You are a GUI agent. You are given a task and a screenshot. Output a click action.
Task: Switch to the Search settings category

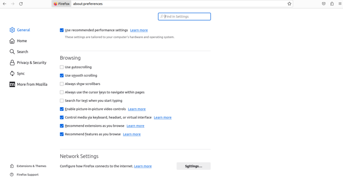22,52
